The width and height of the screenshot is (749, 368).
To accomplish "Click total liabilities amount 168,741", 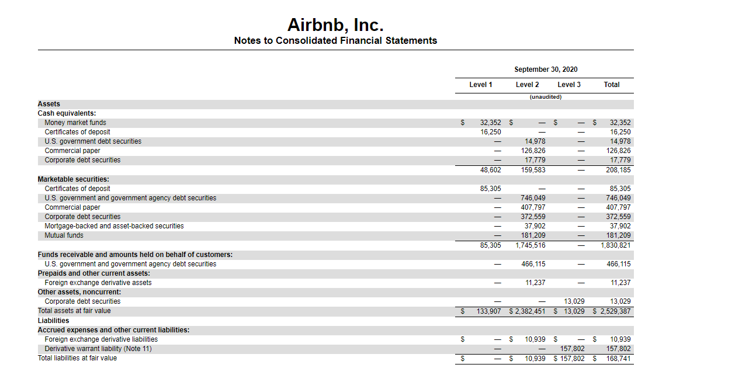I will click(x=618, y=358).
